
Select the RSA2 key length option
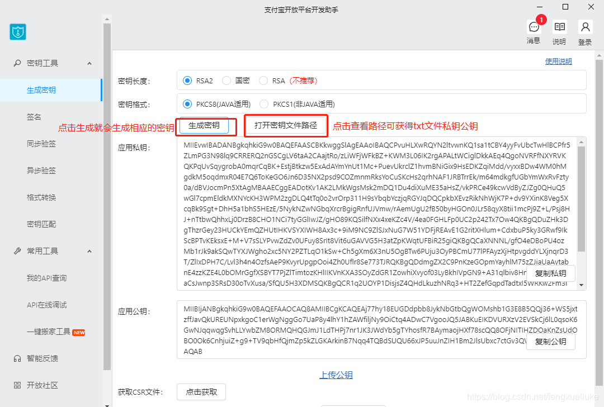pyautogui.click(x=187, y=80)
